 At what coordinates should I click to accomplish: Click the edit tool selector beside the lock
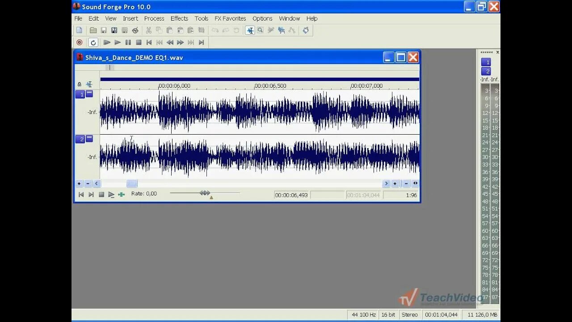[x=89, y=84]
